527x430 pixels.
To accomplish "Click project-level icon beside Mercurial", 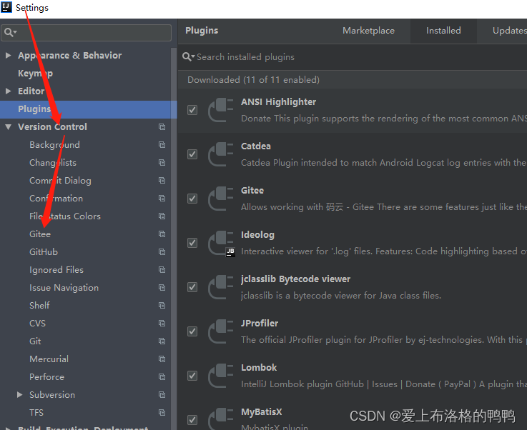I will pos(162,359).
